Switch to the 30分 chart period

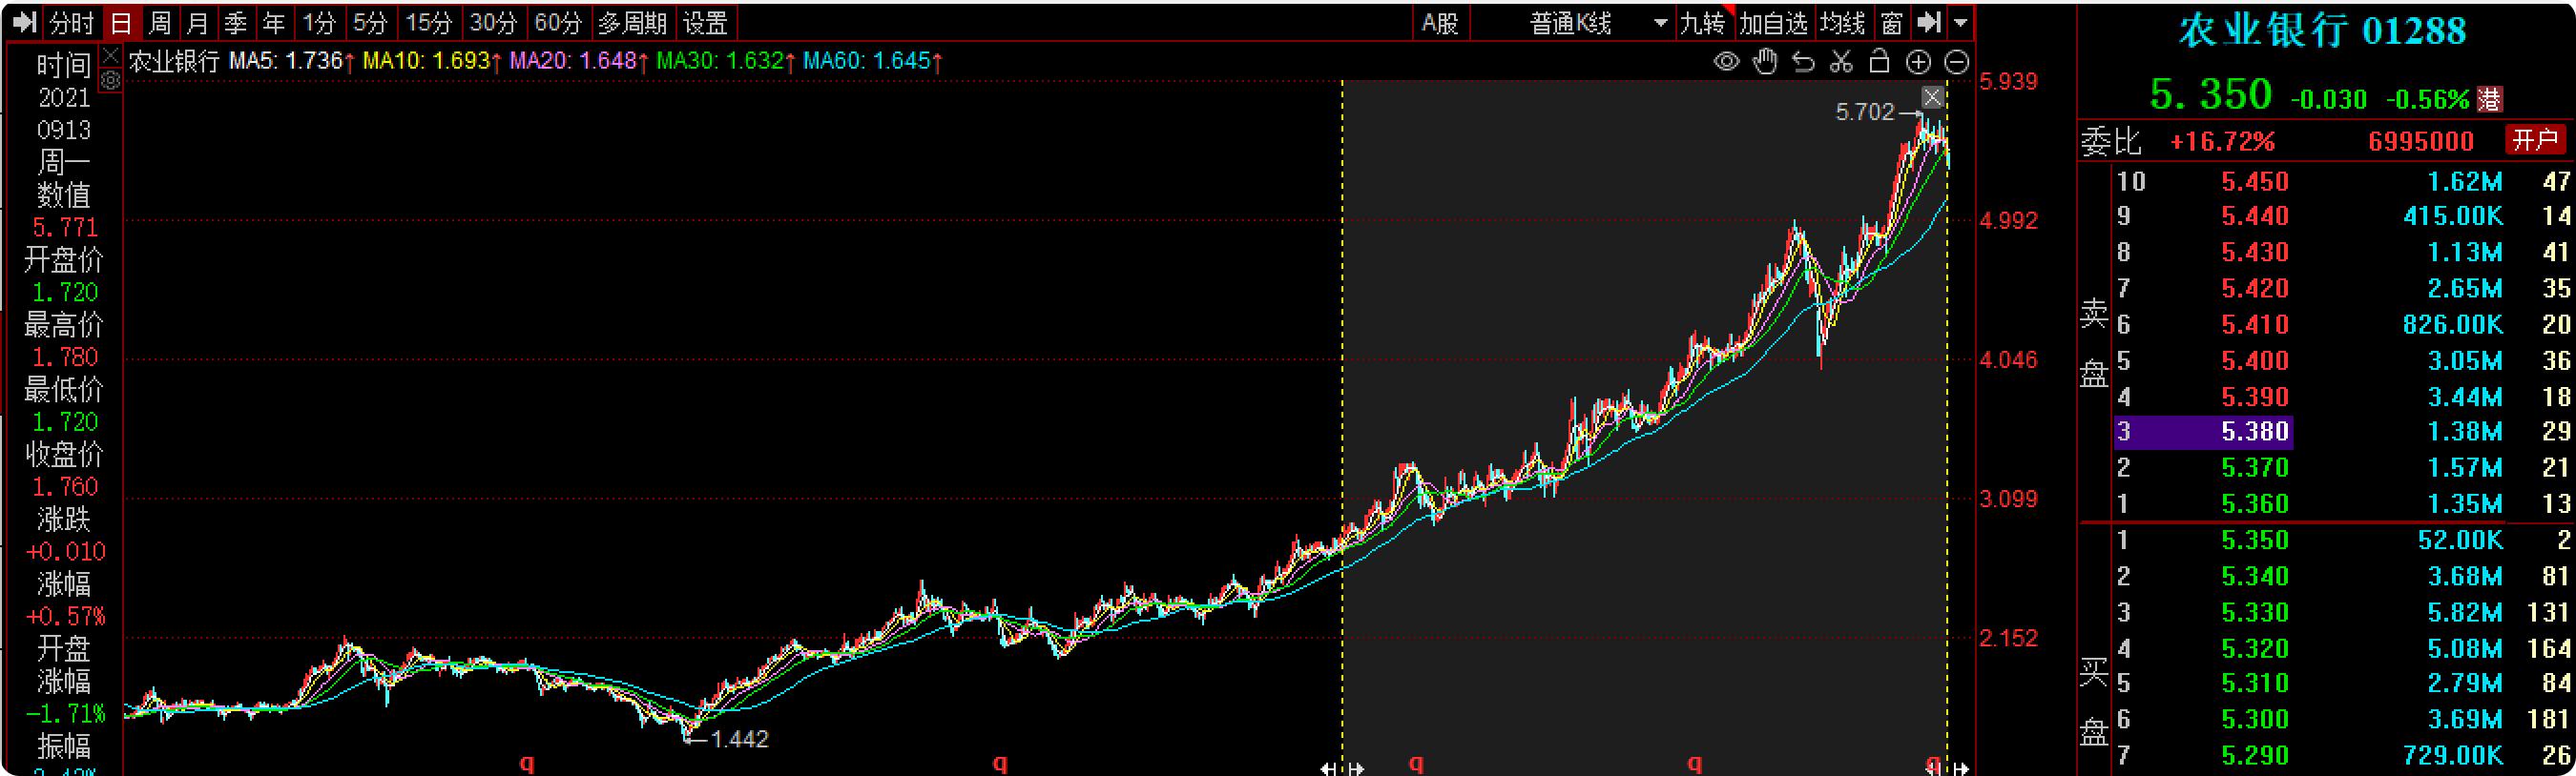[493, 22]
